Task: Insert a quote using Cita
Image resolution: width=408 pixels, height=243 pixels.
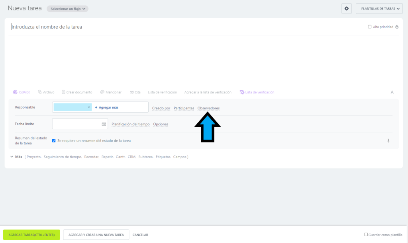Action: [x=131, y=92]
